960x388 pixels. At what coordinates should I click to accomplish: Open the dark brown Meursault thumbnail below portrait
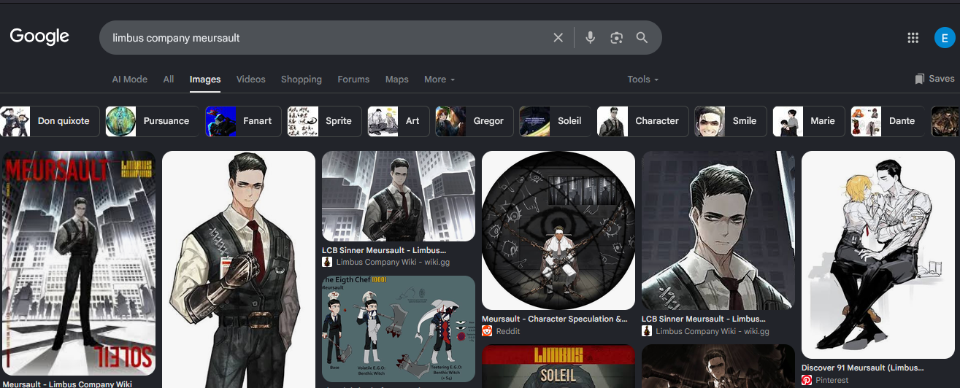[x=718, y=366]
